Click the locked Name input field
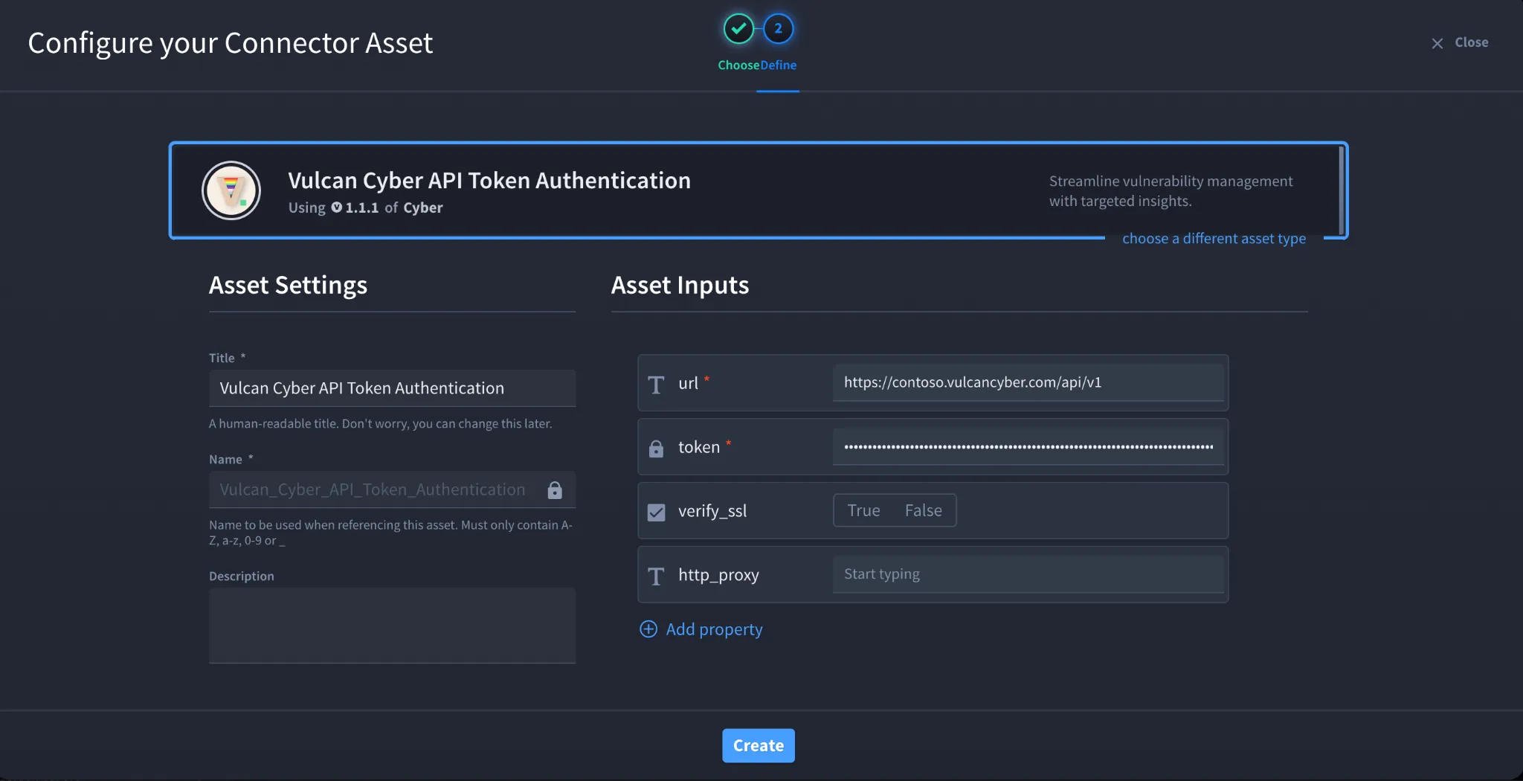Viewport: 1523px width, 781px height. [392, 489]
